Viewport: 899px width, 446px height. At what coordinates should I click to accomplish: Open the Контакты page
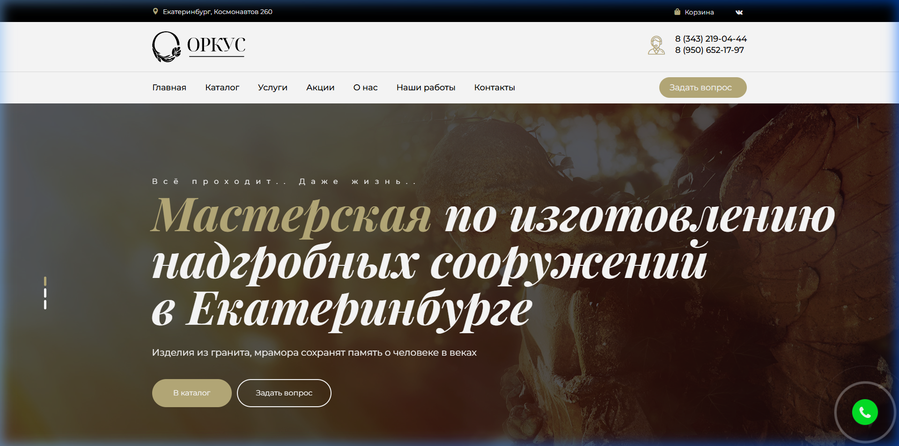(494, 88)
